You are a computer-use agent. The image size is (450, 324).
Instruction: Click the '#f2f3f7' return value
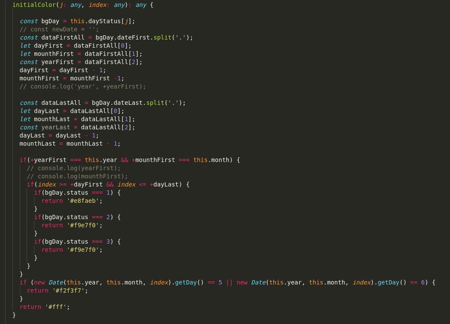(68, 290)
